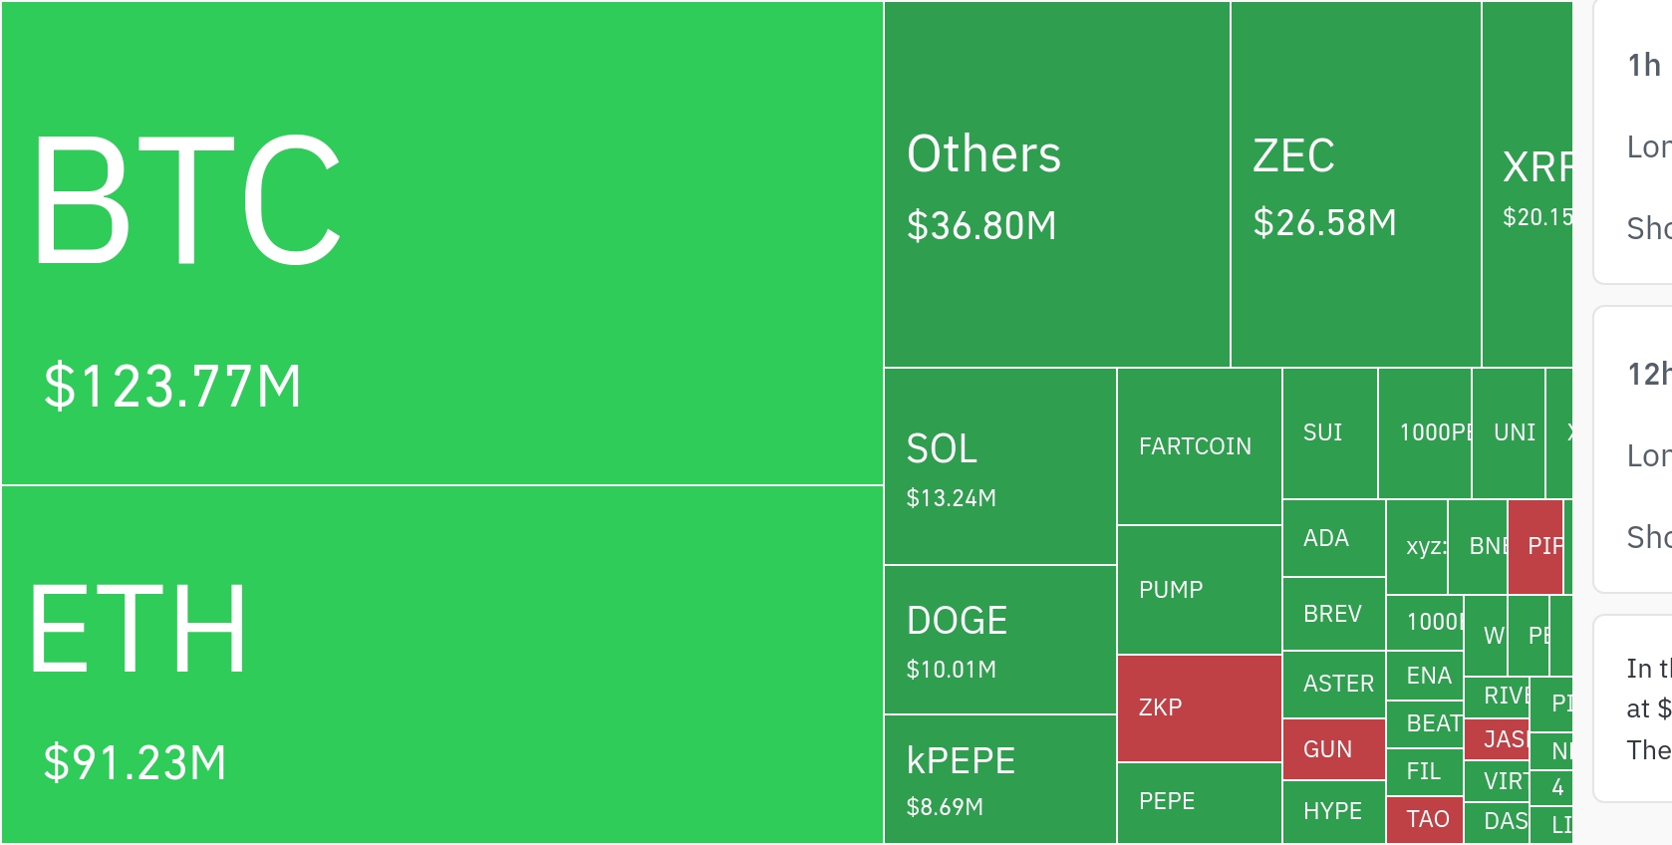The width and height of the screenshot is (1672, 845).
Task: Click the BREV tile
Action: point(1333,614)
